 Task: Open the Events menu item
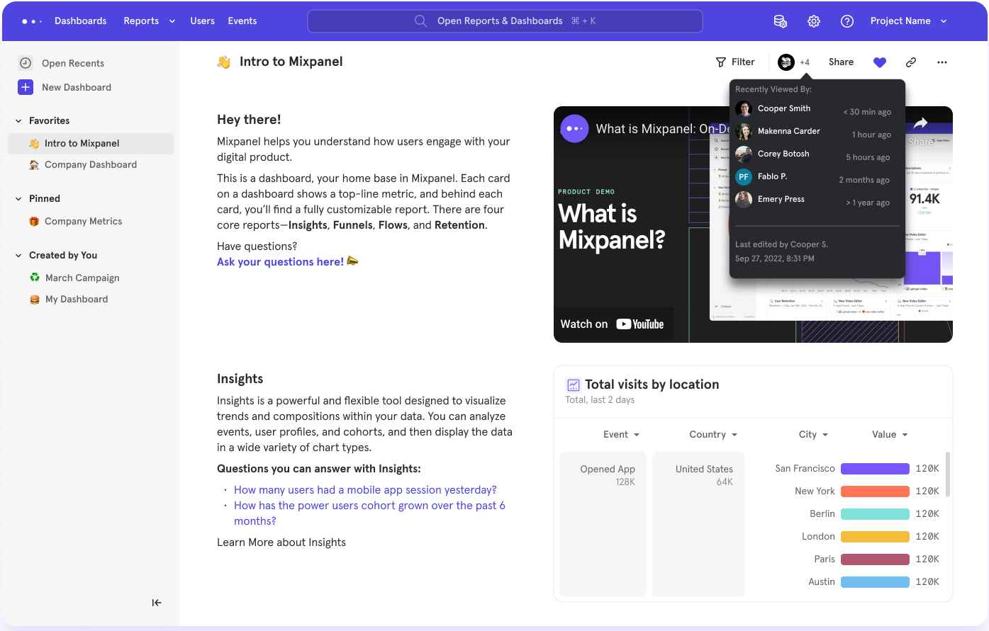[x=242, y=21]
